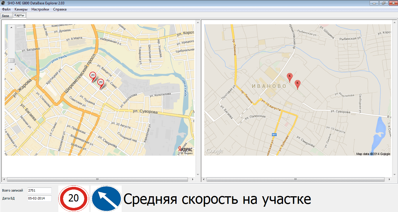Image resolution: width=398 pixels, height=212 pixels.
Task: Click the Яндекс logo on the left map
Action: click(x=185, y=149)
